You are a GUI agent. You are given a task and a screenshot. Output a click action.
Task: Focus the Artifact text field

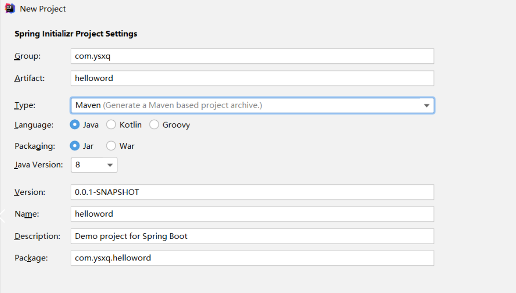pyautogui.click(x=252, y=78)
